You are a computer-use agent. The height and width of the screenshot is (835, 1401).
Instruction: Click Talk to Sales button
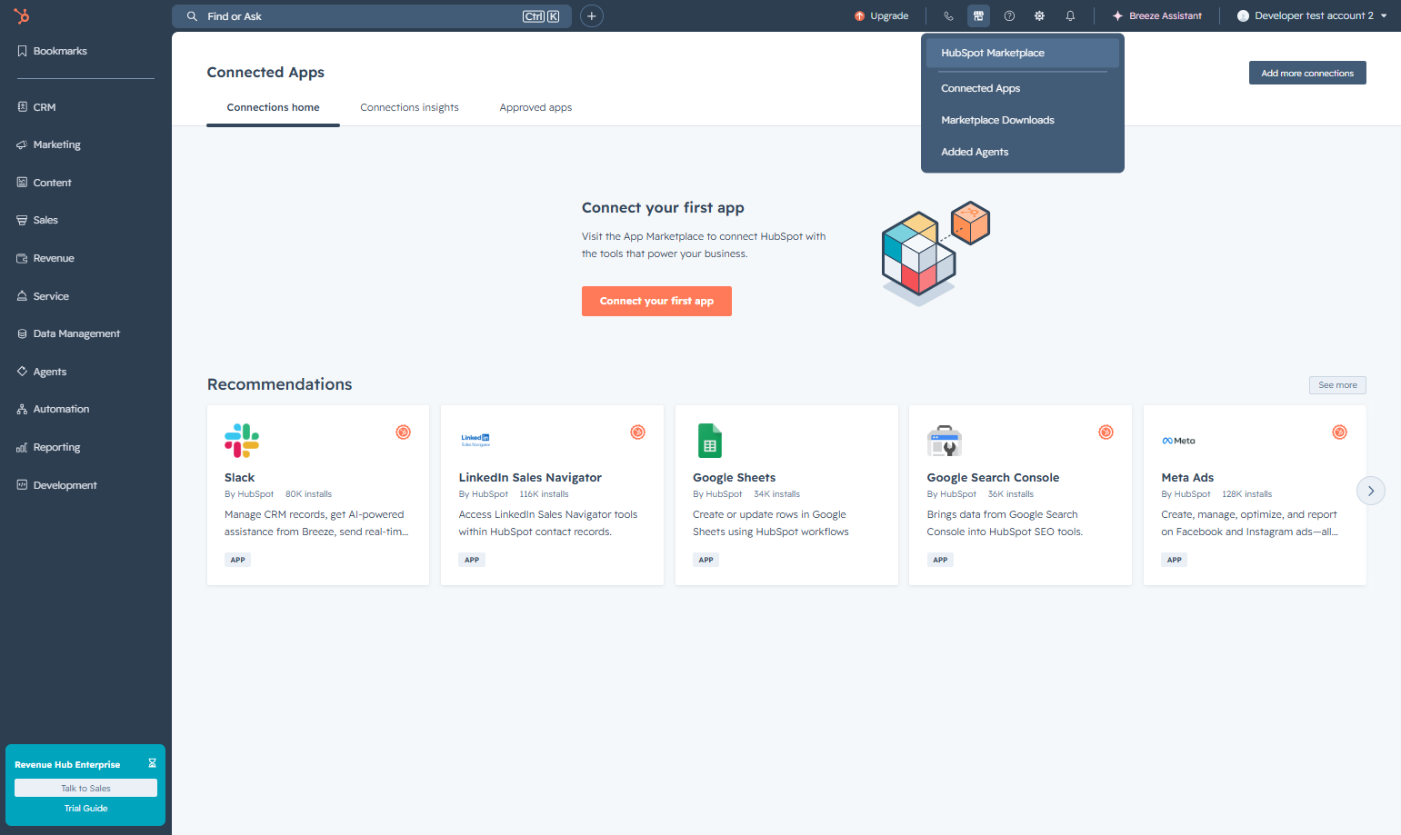pos(85,788)
